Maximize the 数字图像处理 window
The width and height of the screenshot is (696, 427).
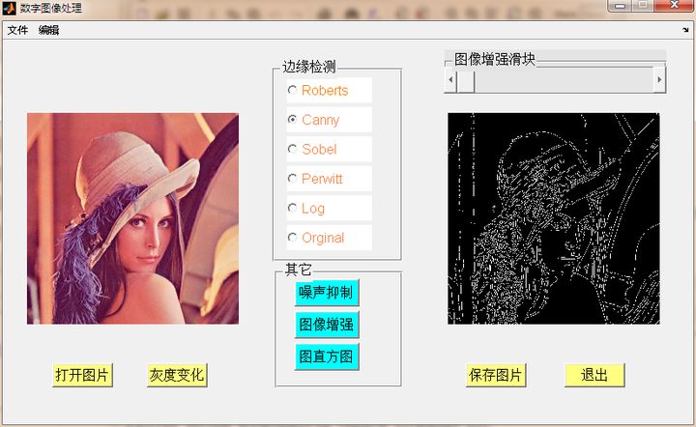[642, 6]
